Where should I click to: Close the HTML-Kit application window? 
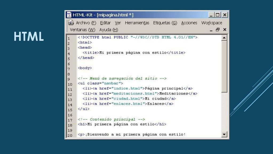225,15
